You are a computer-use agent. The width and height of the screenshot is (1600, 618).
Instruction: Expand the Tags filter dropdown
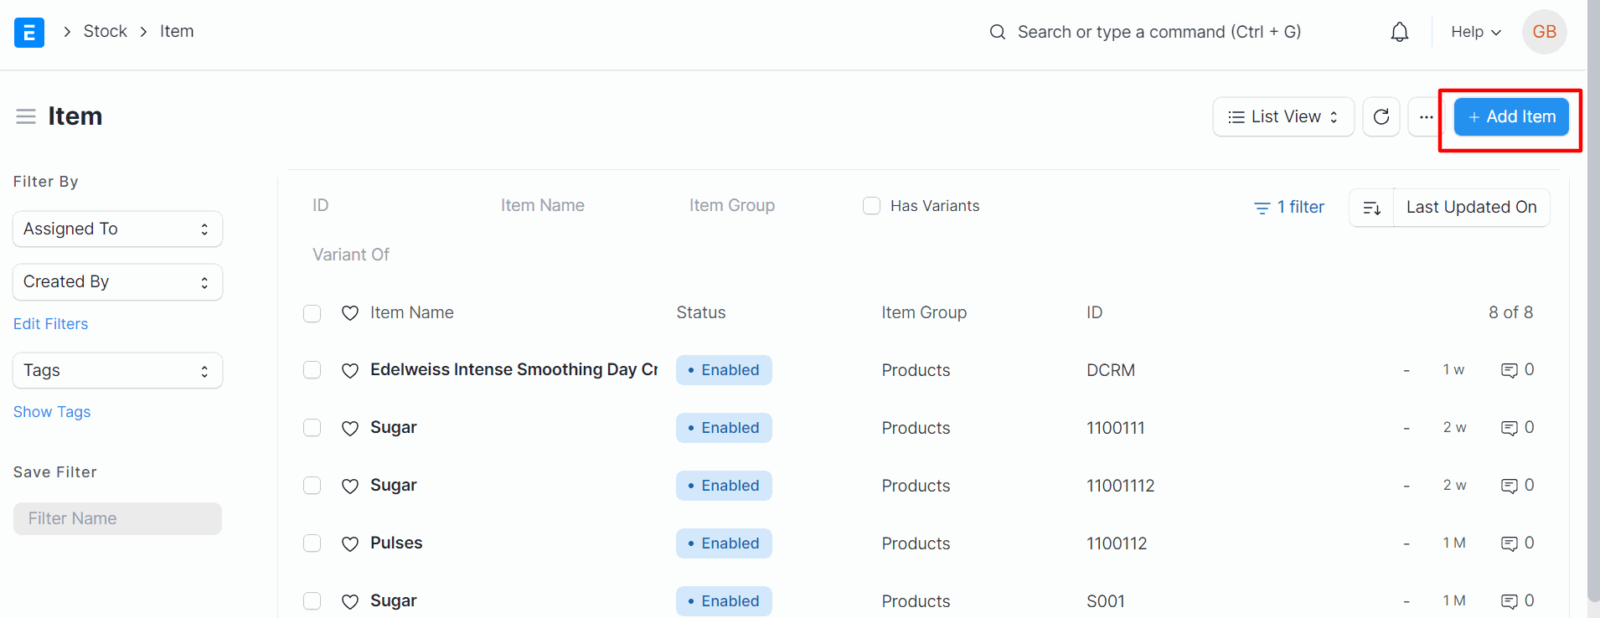pyautogui.click(x=117, y=371)
